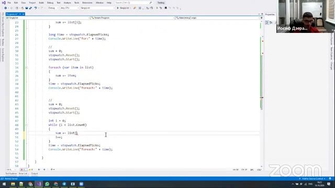Navigate to previous issue arrow

(39, 170)
